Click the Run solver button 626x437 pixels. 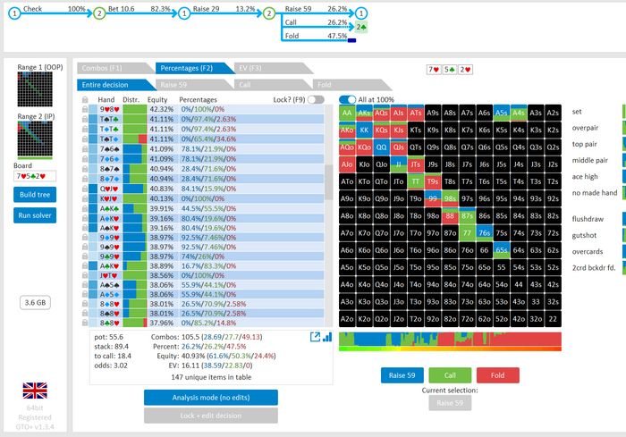tap(36, 214)
